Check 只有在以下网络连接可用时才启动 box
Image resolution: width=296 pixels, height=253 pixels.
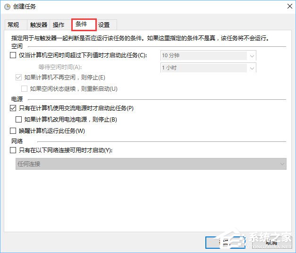13,150
